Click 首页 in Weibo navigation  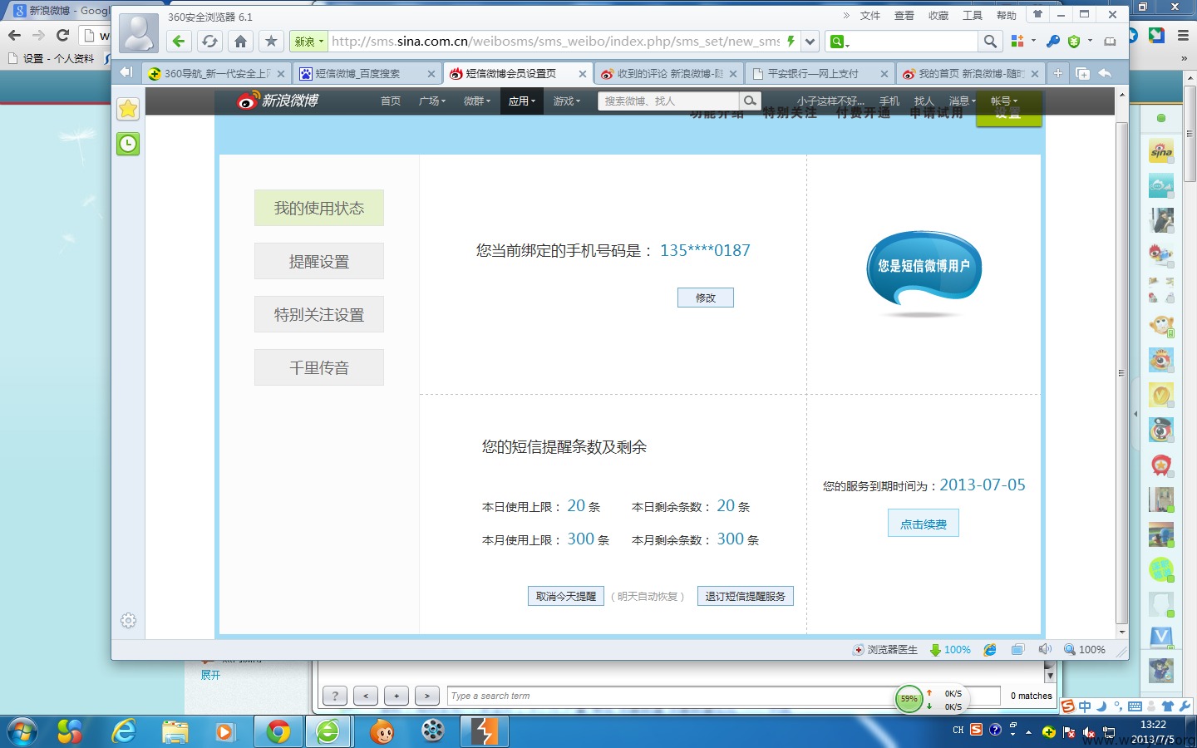391,101
